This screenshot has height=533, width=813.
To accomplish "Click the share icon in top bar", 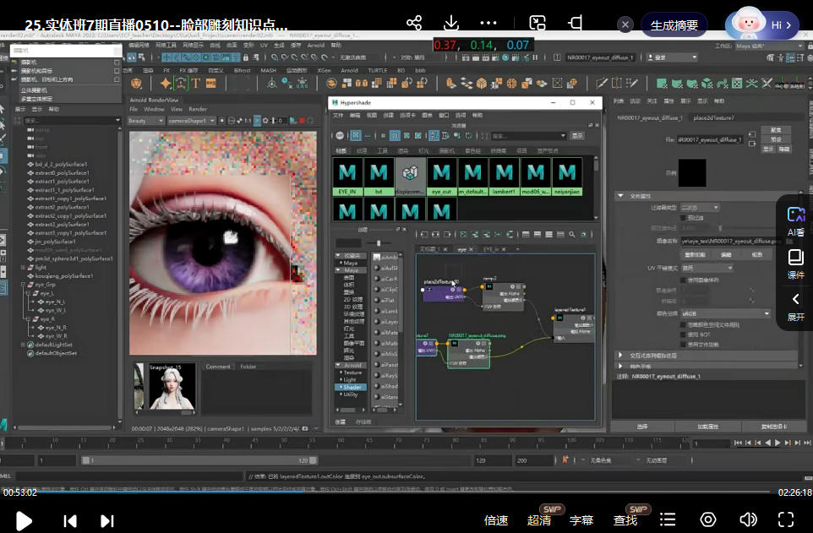I will coord(414,23).
